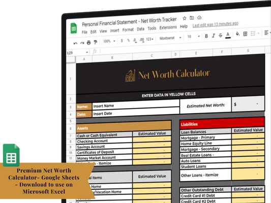271x203 pixels.
Task: Click the document title Personal Financial Statement
Action: click(x=129, y=22)
